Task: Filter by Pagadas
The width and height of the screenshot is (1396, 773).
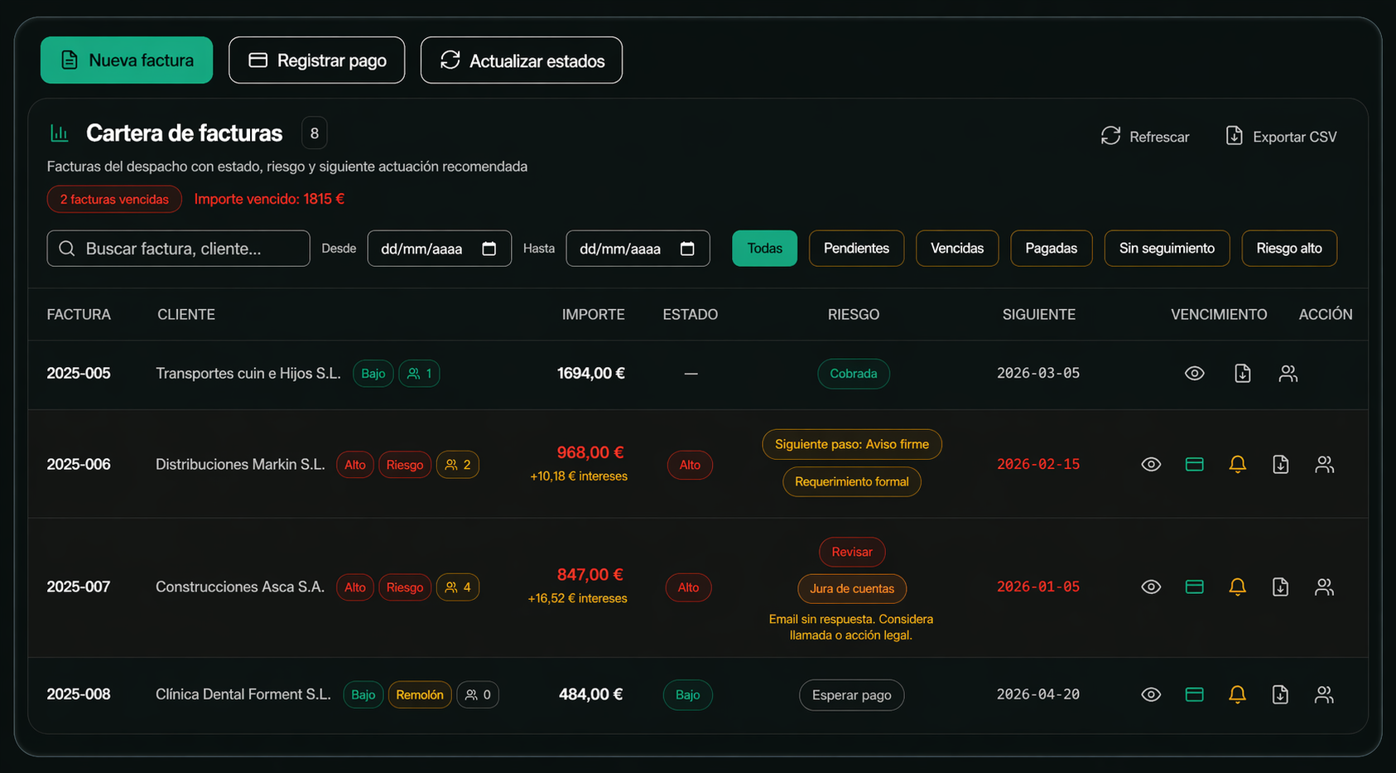Action: [x=1052, y=249]
